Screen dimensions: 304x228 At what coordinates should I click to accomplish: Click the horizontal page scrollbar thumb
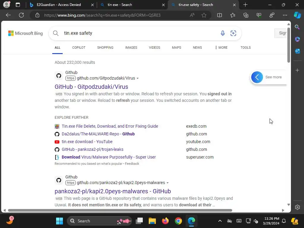[x=120, y=210]
